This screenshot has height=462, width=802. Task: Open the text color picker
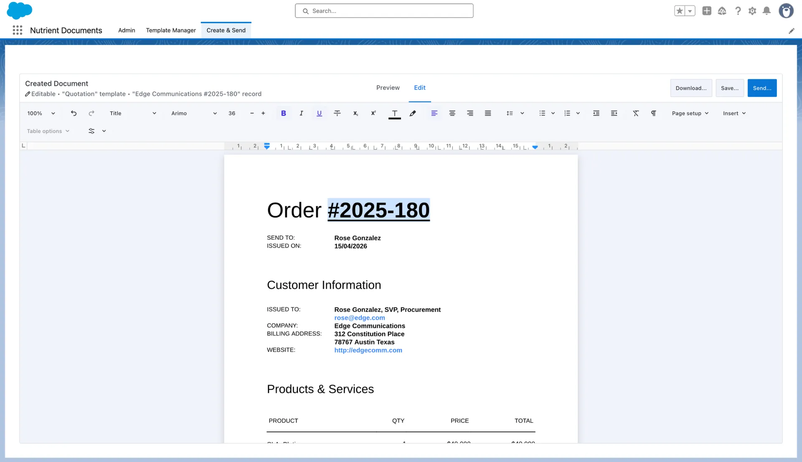tap(394, 114)
